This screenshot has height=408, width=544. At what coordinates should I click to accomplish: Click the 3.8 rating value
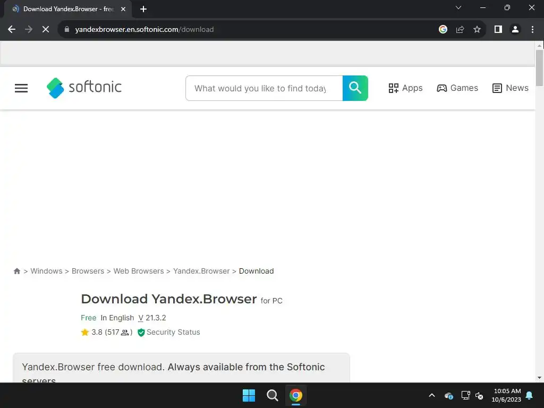[97, 333]
